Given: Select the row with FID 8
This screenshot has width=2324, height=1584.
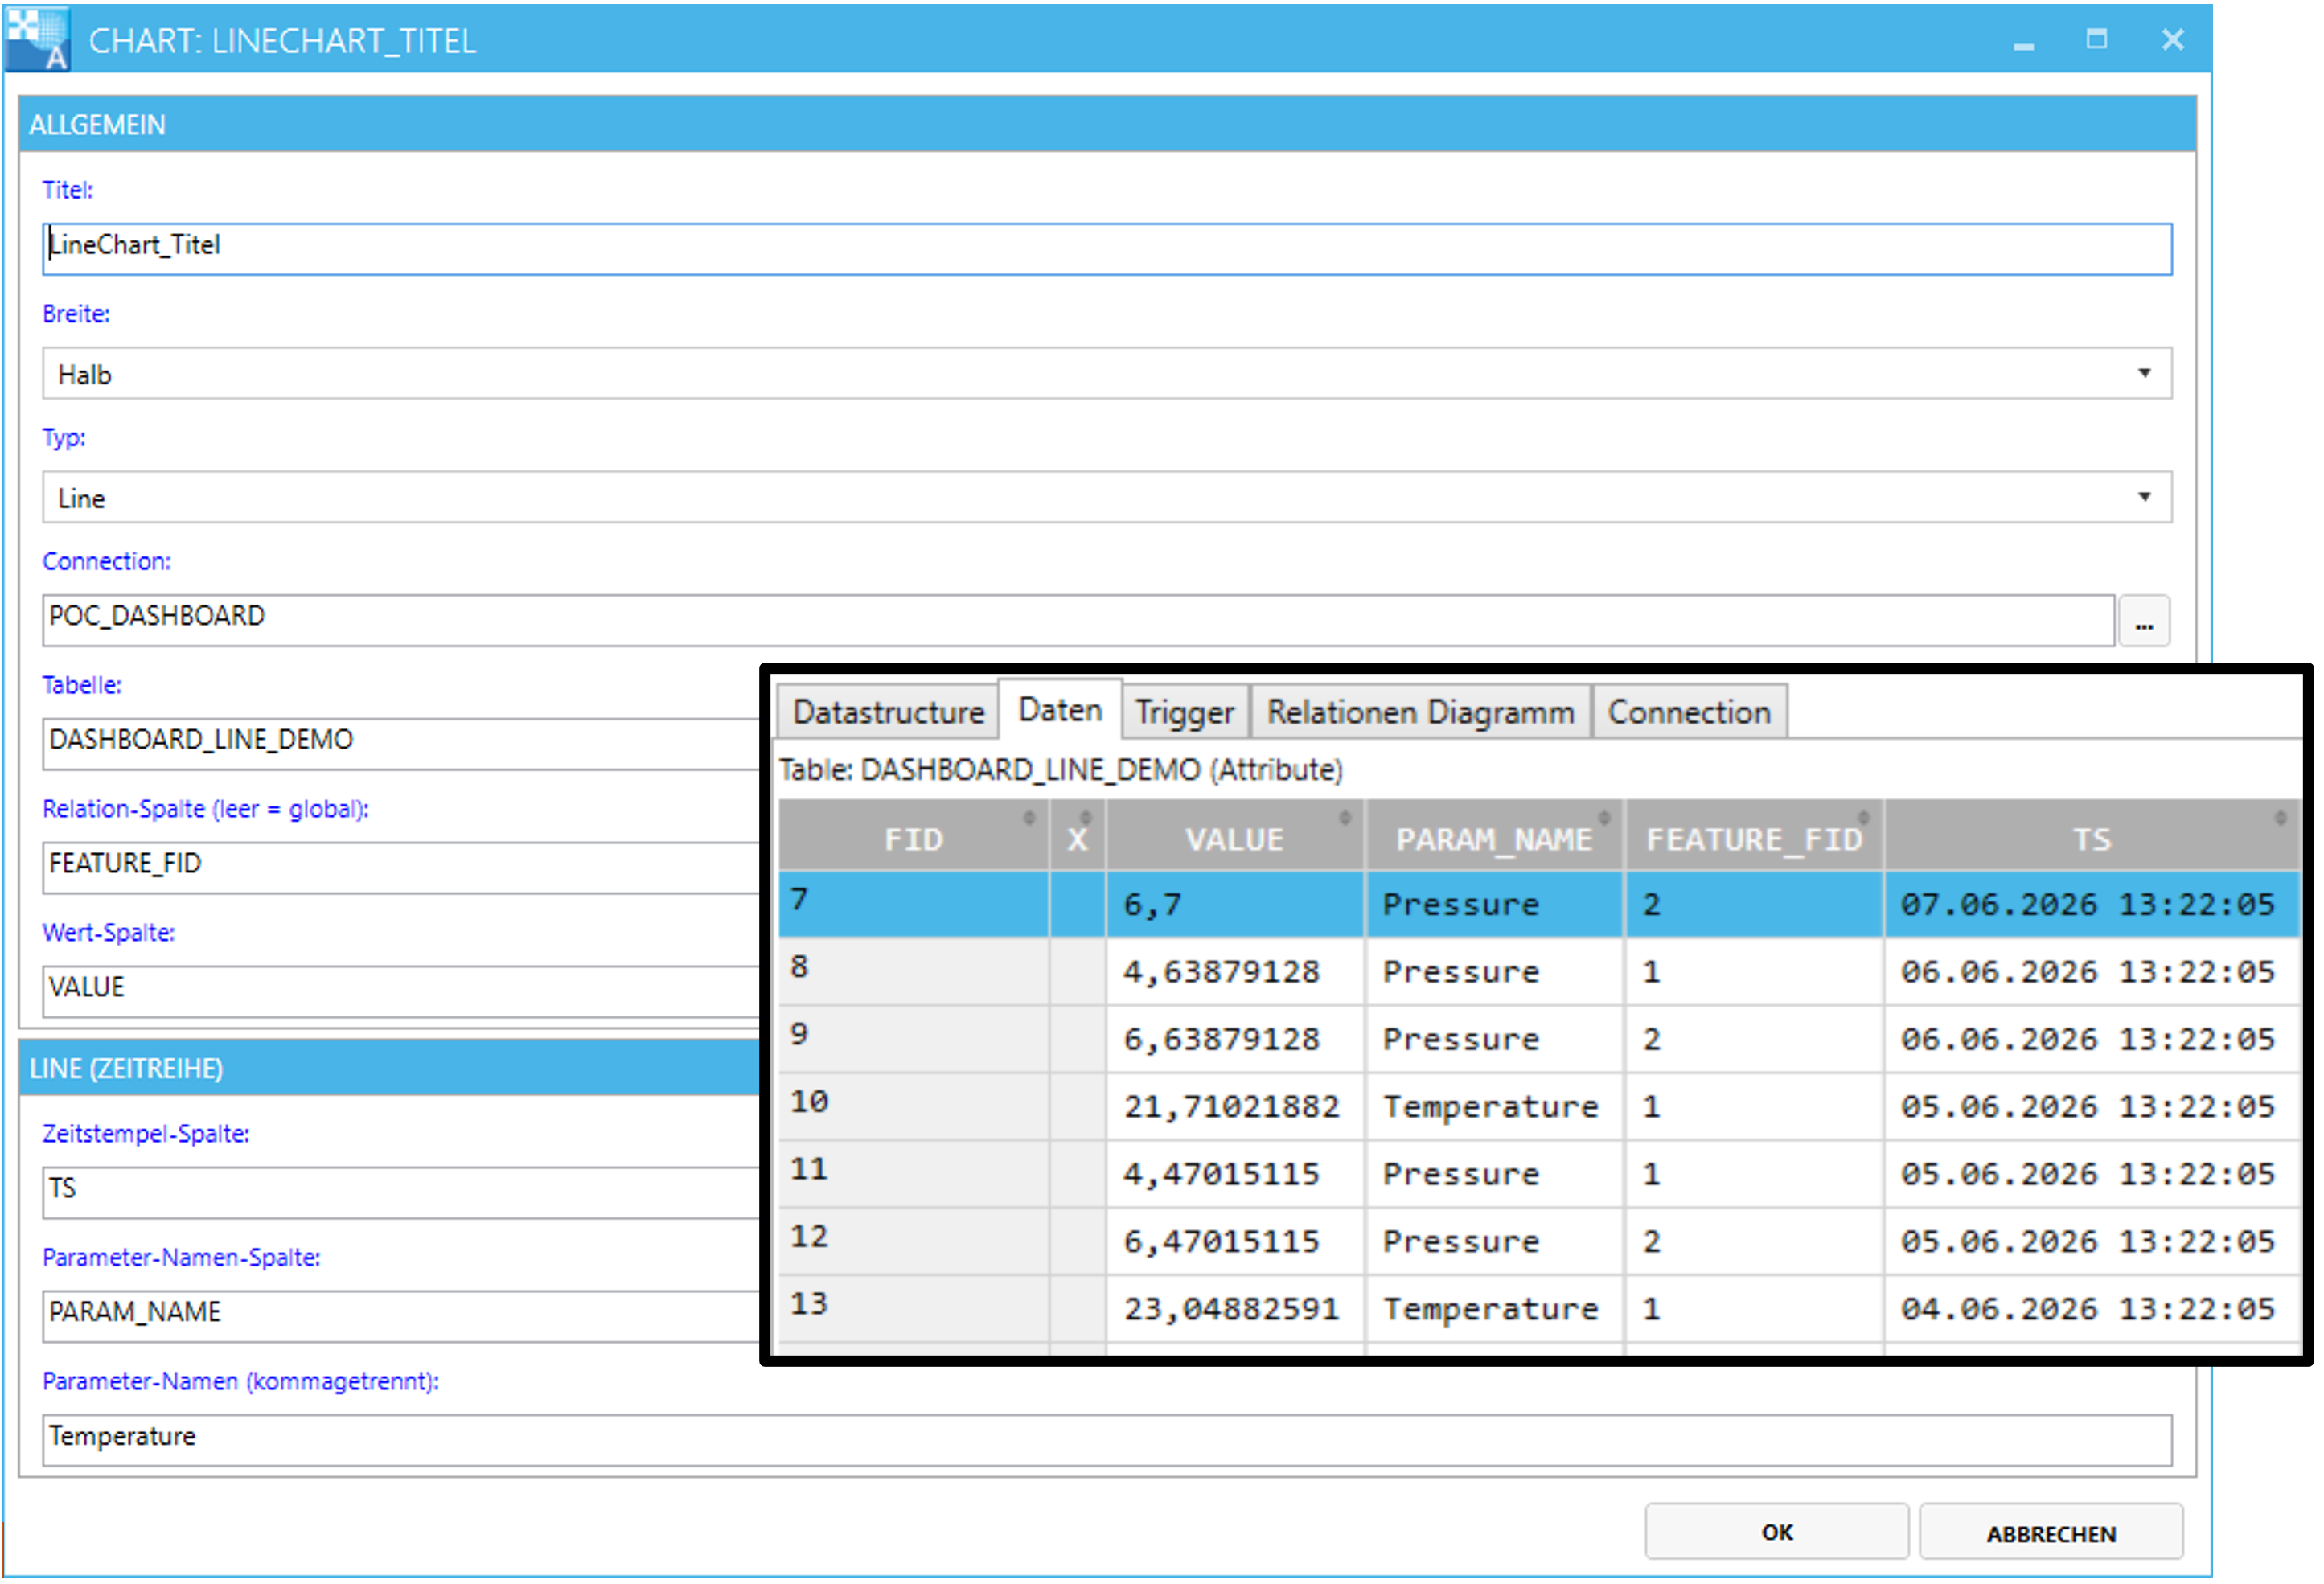Looking at the screenshot, I should point(1539,971).
